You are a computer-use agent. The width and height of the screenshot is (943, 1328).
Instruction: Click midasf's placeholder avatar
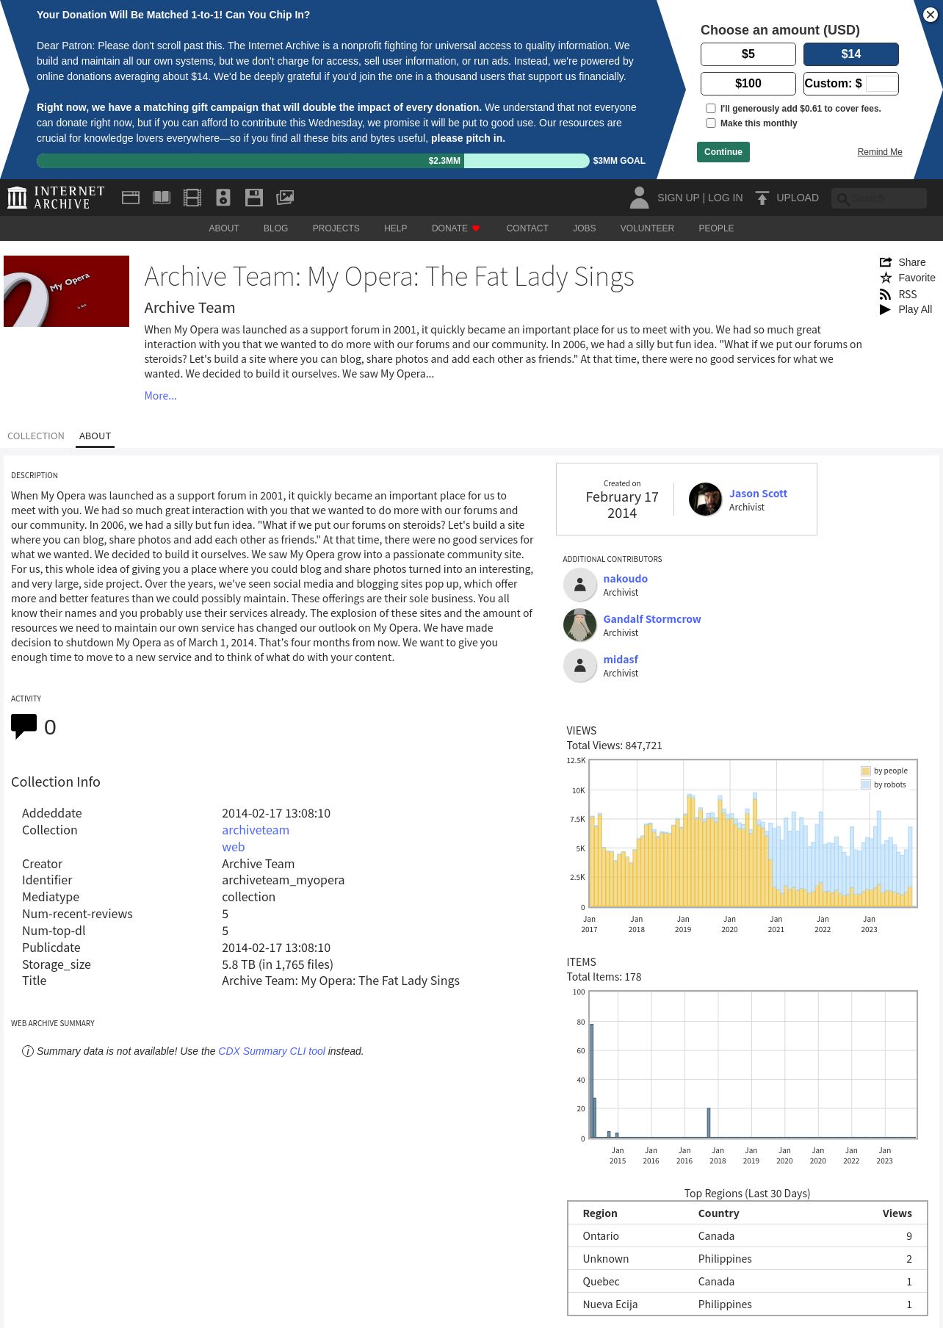coord(580,665)
